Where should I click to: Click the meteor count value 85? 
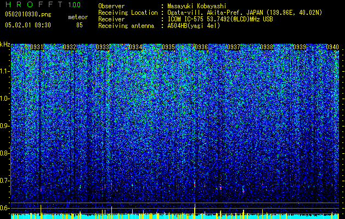(x=80, y=25)
